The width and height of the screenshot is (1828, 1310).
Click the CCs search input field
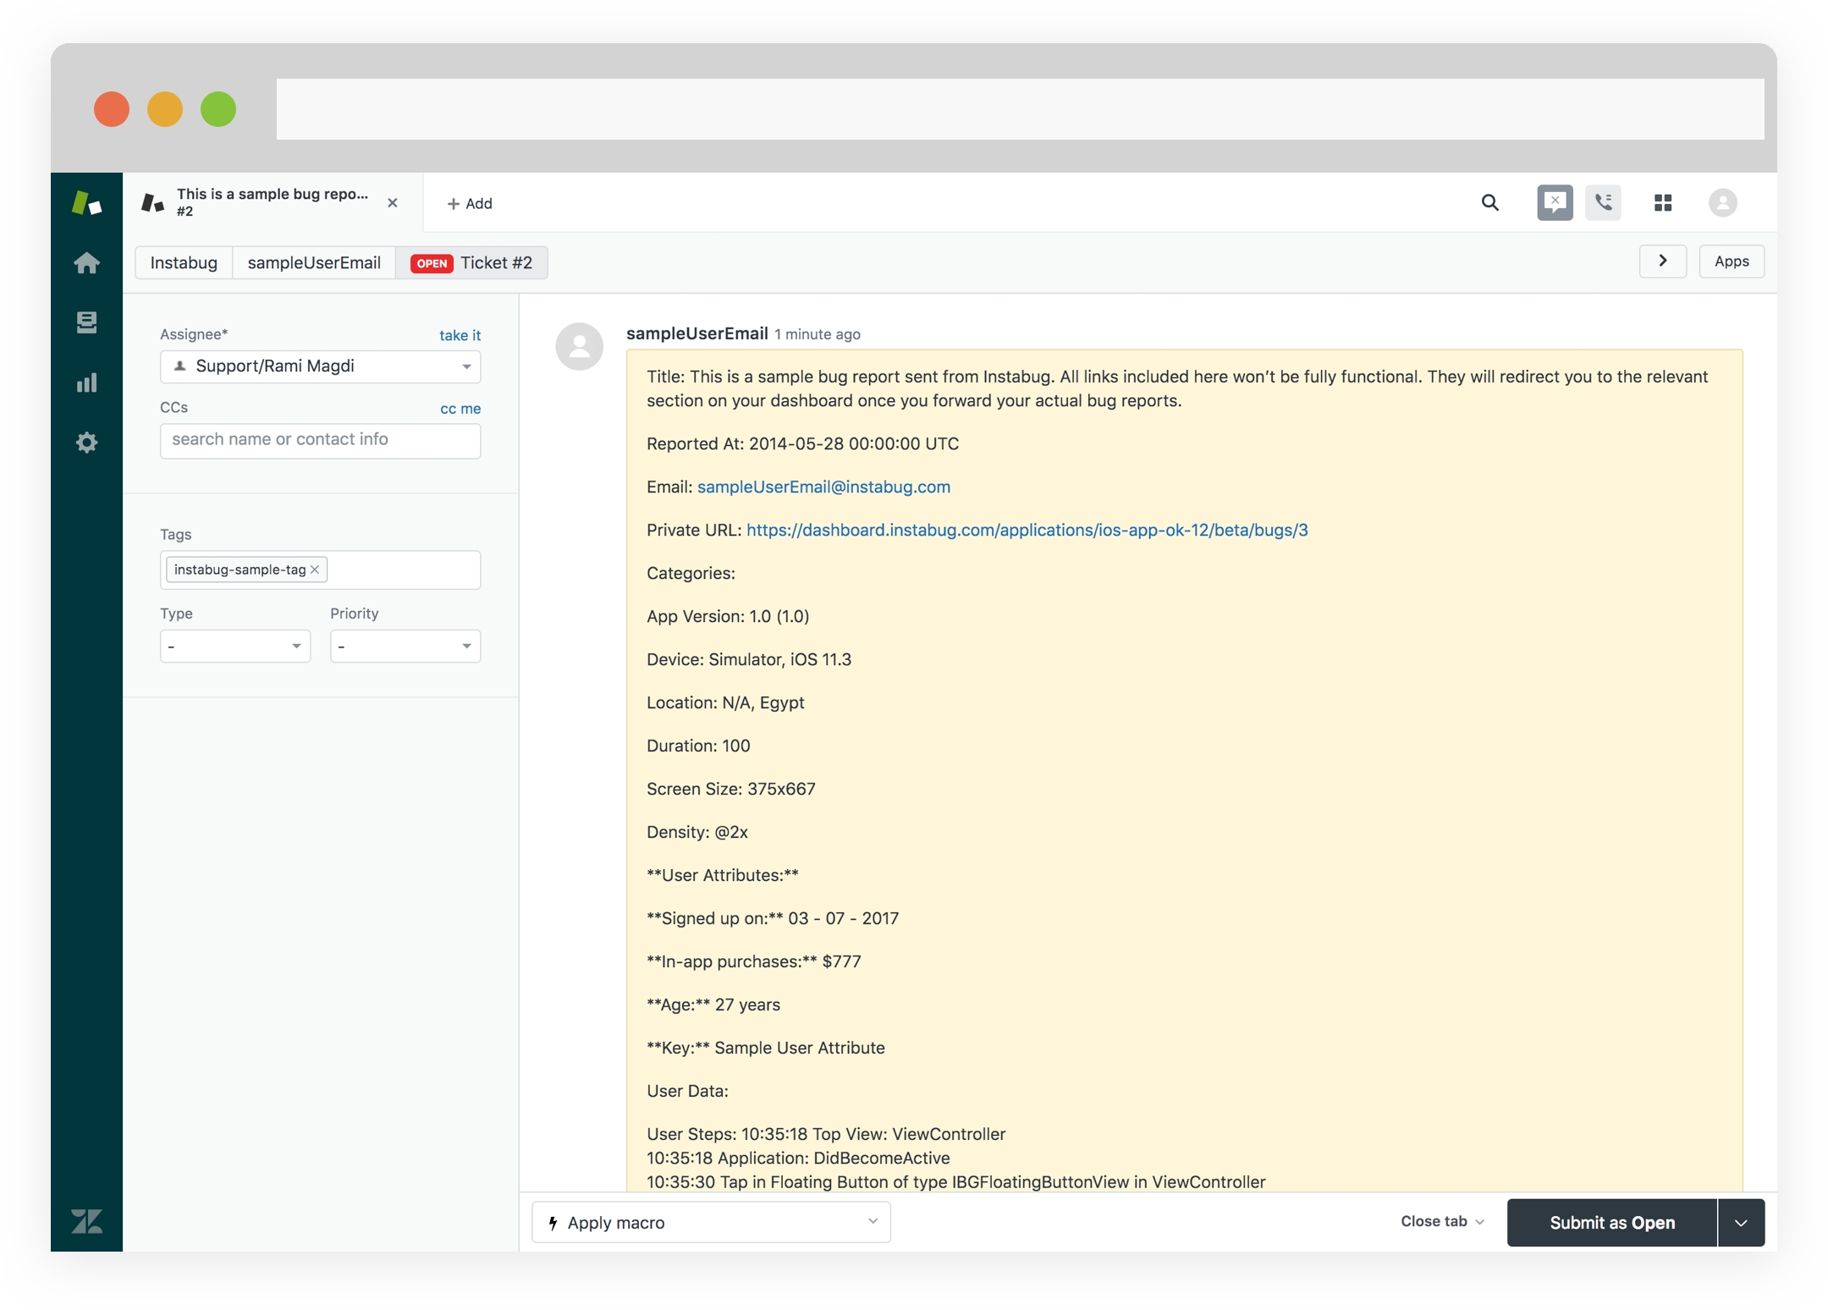click(x=320, y=440)
